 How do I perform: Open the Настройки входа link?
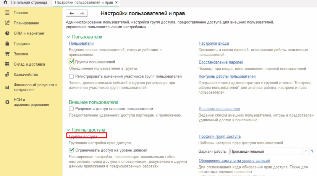click(214, 43)
